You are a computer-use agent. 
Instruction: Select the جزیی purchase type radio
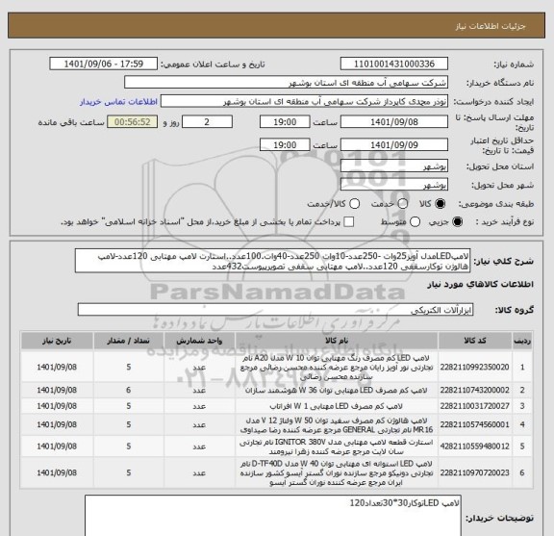click(457, 222)
